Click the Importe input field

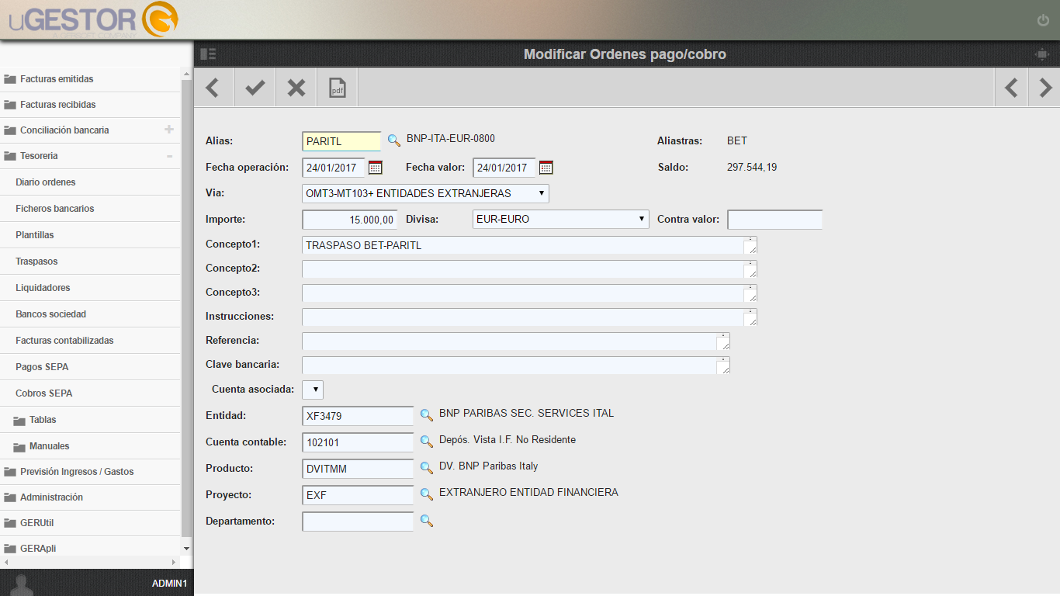(x=349, y=220)
